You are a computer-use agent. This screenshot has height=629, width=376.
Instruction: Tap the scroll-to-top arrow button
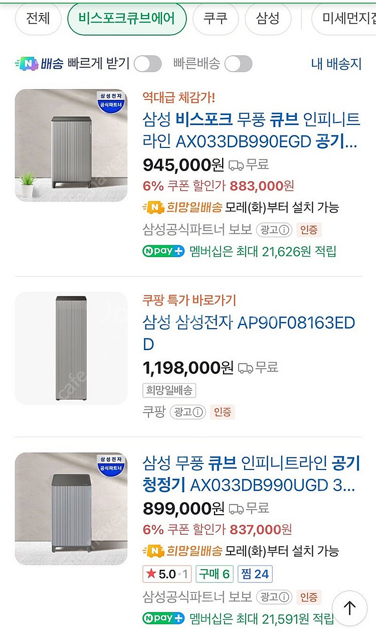[x=349, y=608]
